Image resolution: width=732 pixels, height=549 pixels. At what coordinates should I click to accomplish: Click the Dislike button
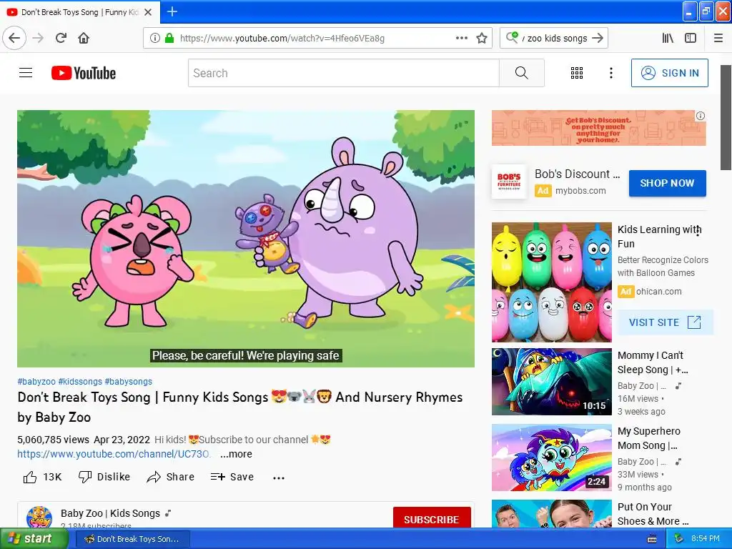pos(104,477)
